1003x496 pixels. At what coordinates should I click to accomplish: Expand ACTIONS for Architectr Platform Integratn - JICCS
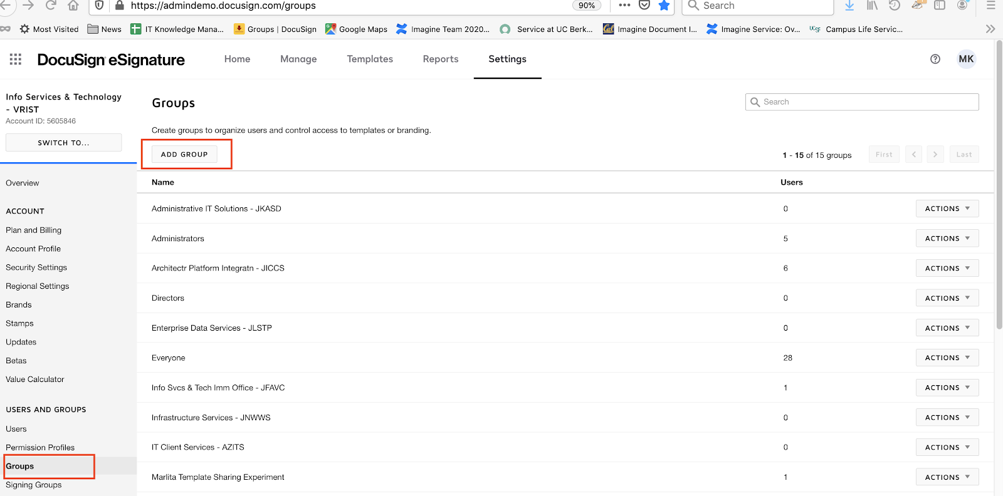coord(947,268)
